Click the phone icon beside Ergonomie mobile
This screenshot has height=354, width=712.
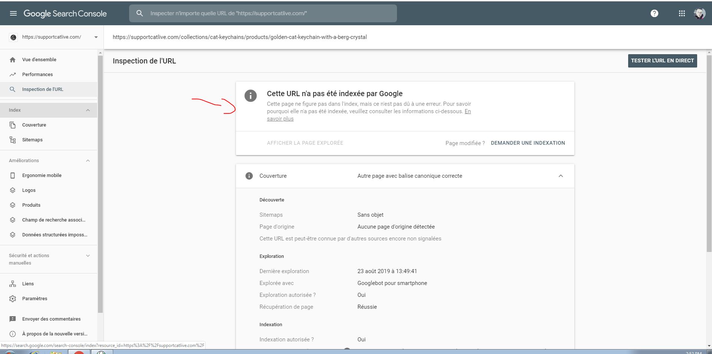pos(13,176)
